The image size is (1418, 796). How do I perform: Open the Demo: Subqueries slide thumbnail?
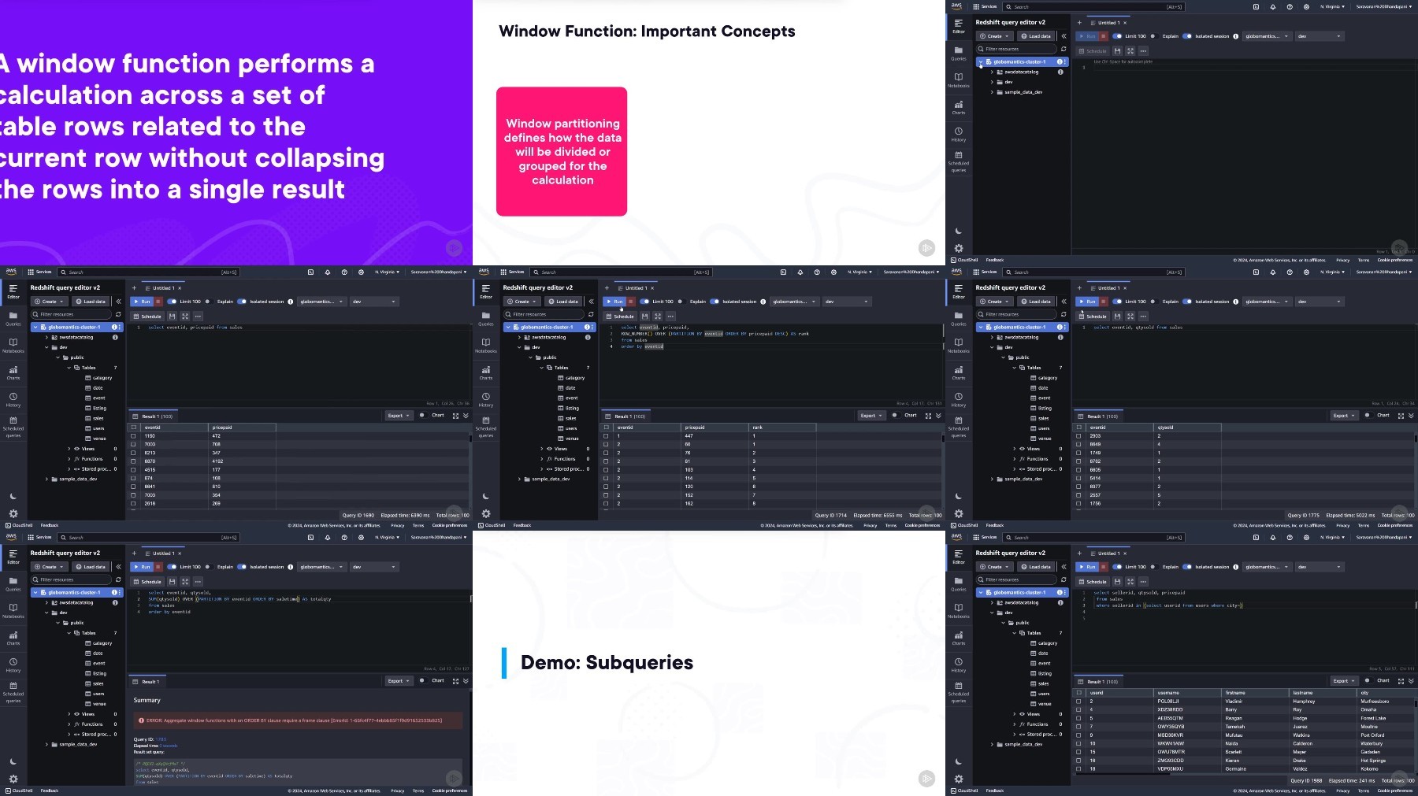(709, 663)
